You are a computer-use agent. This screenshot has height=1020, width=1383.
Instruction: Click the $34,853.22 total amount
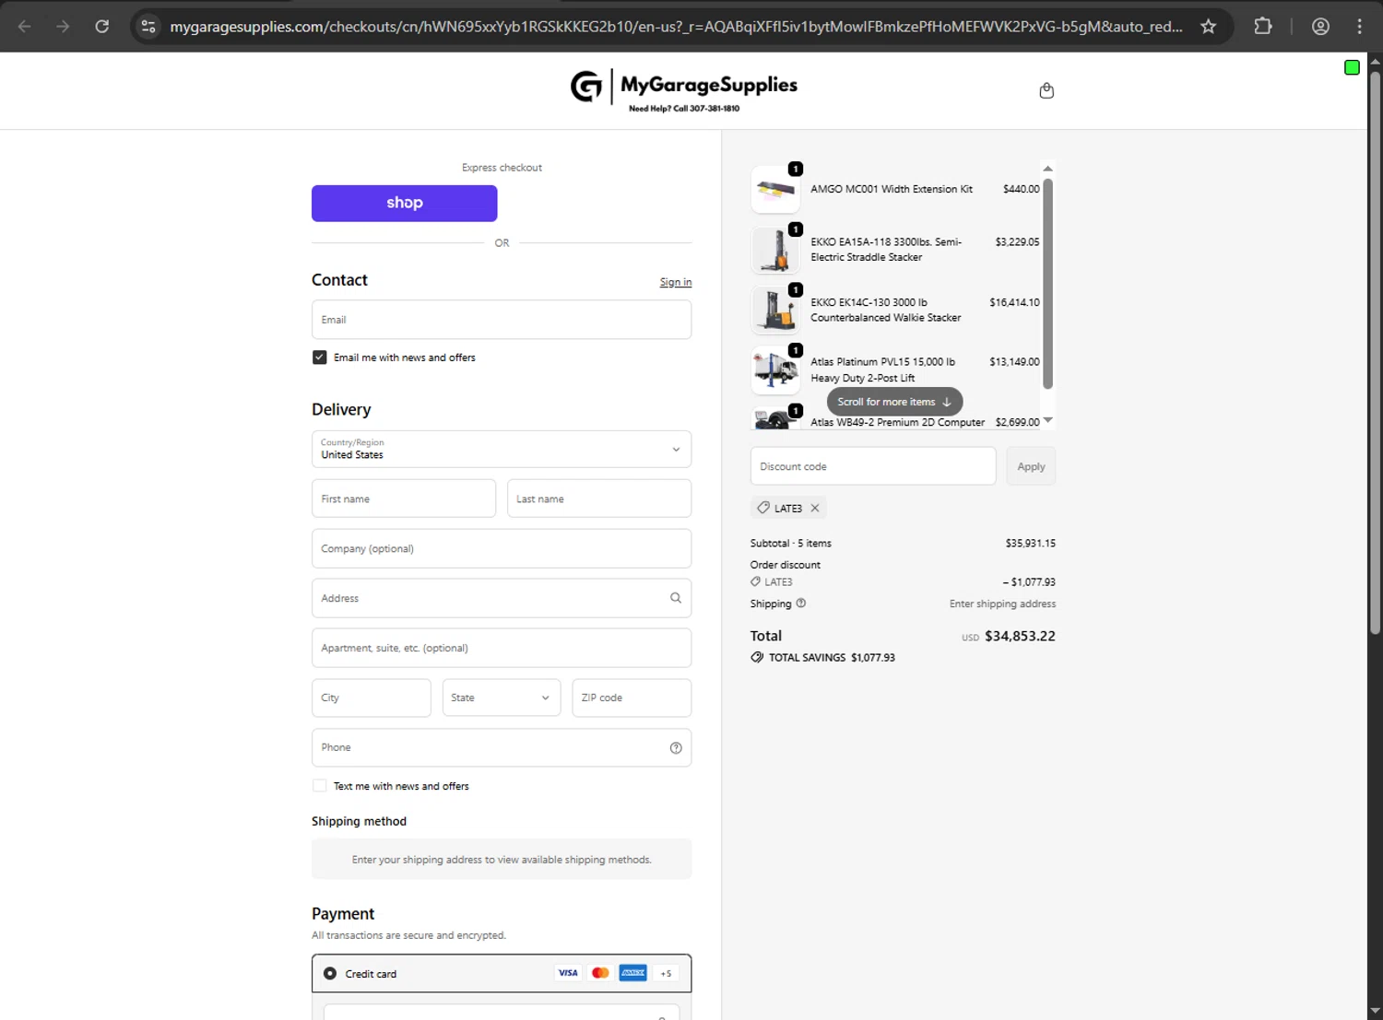[x=1020, y=636]
